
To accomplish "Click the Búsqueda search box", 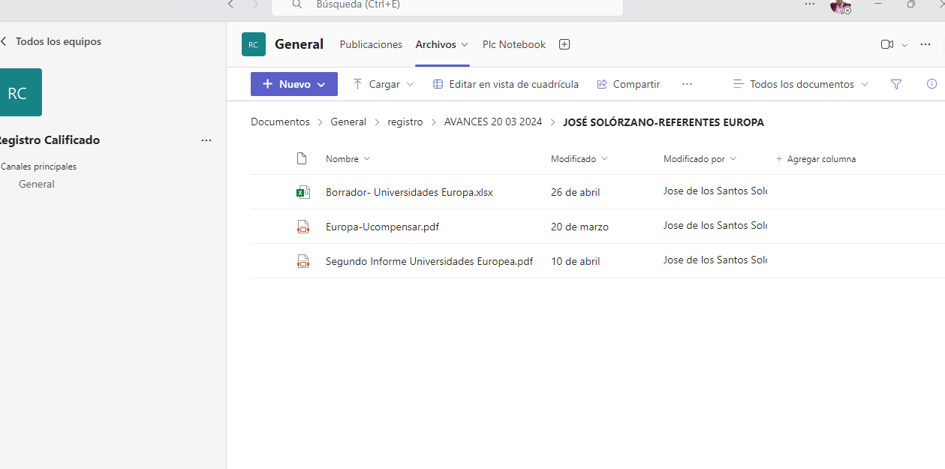I will point(447,5).
